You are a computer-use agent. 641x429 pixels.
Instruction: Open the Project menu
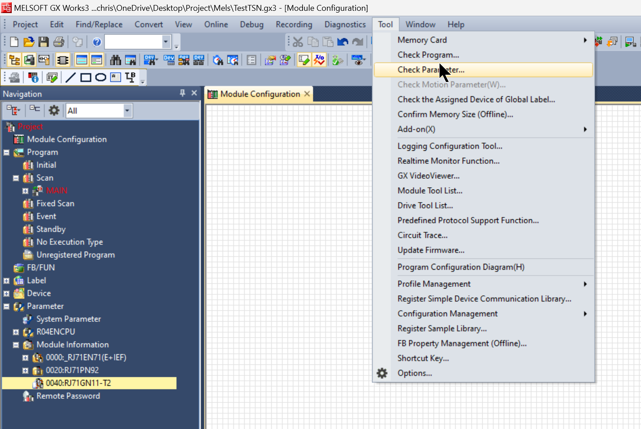click(25, 24)
